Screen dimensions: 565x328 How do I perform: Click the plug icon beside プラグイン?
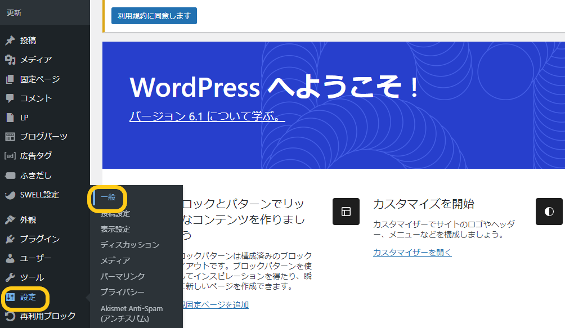10,239
